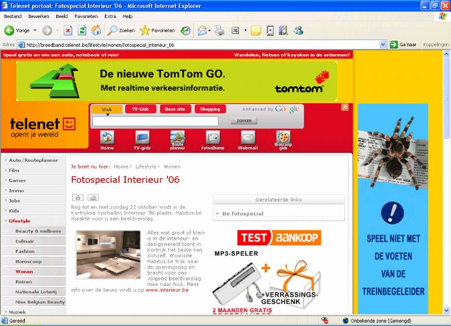451x326 pixels.
Task: Click the edit page toolbar icon
Action: click(x=235, y=30)
